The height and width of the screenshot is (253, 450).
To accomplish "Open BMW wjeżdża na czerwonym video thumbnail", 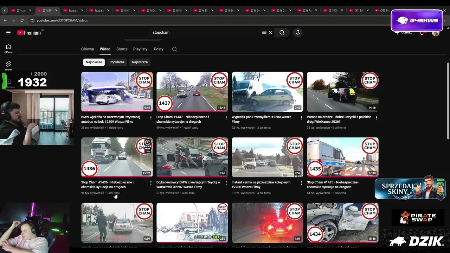I will coord(117,92).
